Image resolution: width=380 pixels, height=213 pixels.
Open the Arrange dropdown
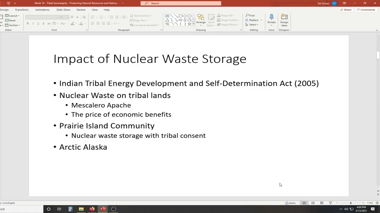tap(201, 20)
